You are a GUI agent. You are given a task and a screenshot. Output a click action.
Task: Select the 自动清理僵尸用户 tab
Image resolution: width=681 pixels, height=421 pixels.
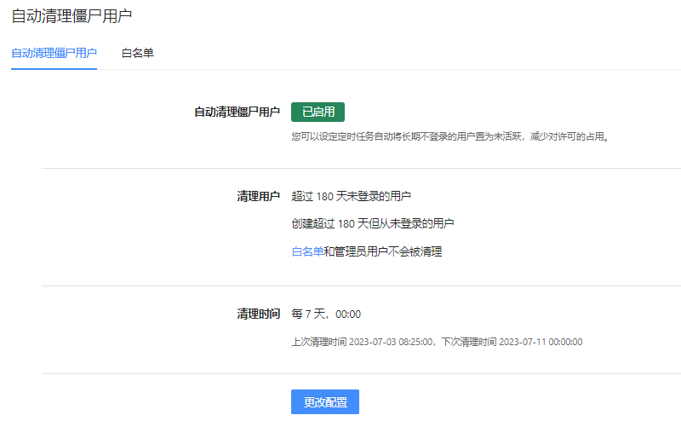(x=54, y=53)
